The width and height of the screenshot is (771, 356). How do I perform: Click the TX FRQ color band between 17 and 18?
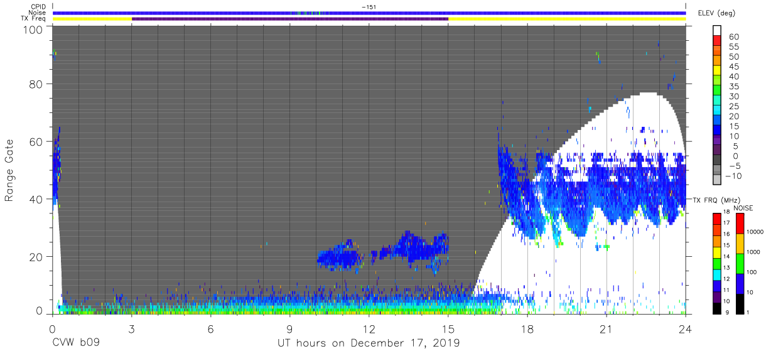pos(718,217)
